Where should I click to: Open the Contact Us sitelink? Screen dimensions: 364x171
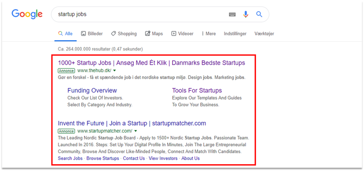[x=134, y=158]
